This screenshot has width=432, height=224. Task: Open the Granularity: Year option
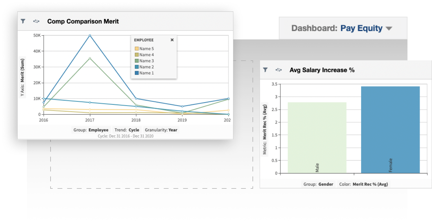click(x=161, y=130)
